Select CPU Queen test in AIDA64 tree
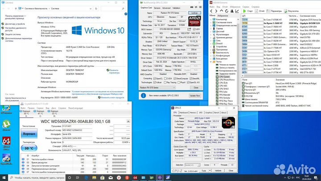This screenshot has width=321, height=181. pos(224,77)
